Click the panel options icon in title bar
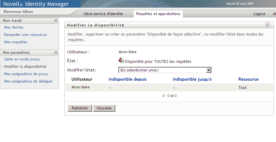Screen dimensions: 276x142 pos(268,25)
